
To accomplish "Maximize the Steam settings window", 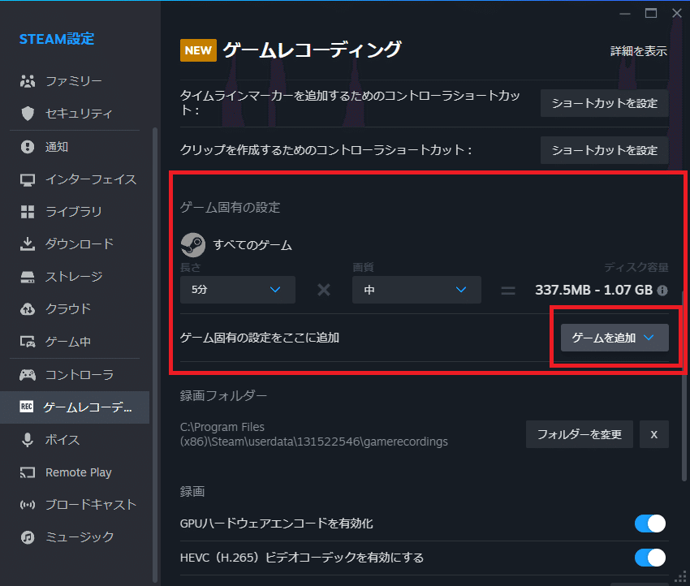I will (651, 14).
